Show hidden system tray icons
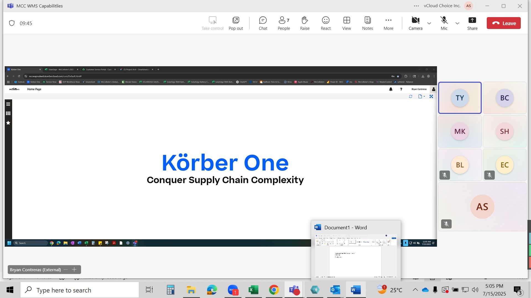 (x=415, y=290)
